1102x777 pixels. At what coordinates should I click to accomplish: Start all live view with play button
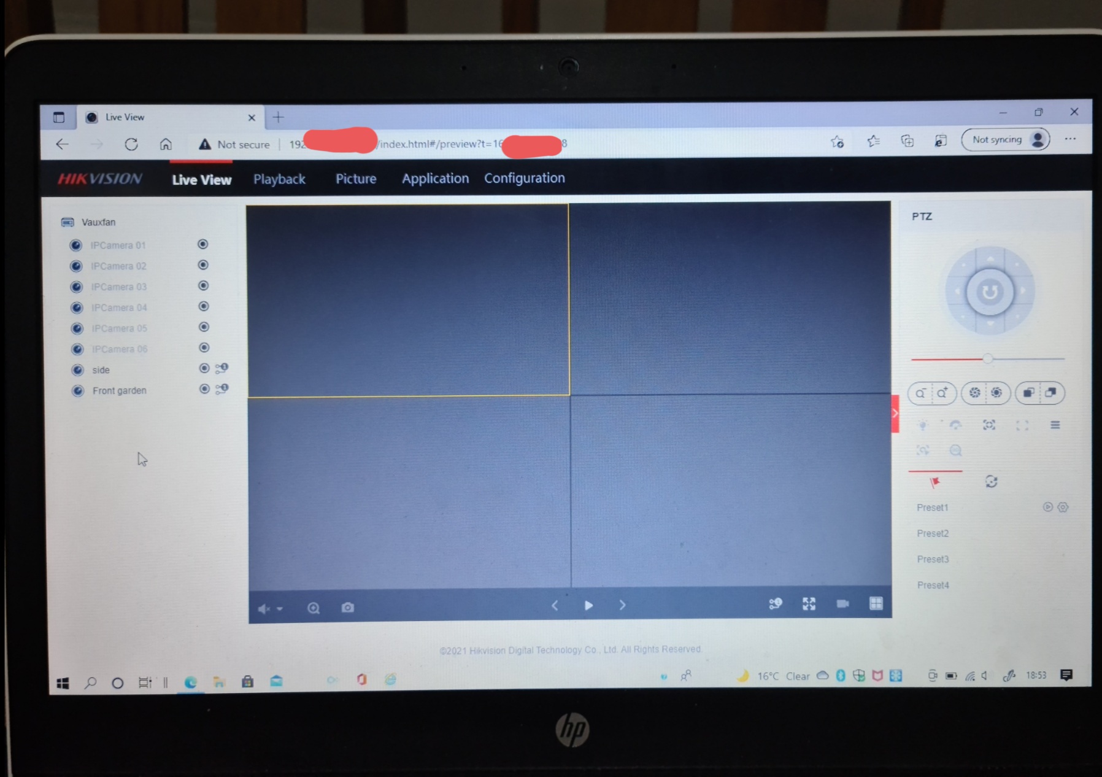(x=588, y=606)
